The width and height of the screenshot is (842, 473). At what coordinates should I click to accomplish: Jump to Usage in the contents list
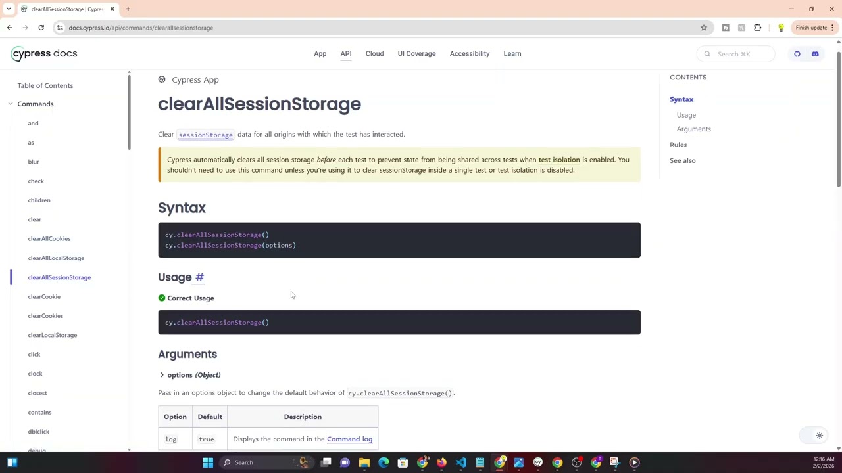pyautogui.click(x=686, y=115)
